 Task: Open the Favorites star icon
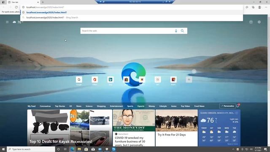[x=247, y=7]
